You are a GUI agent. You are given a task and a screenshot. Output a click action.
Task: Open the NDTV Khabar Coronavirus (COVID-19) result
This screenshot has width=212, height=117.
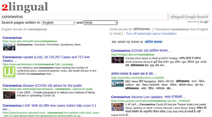[x=141, y=51]
